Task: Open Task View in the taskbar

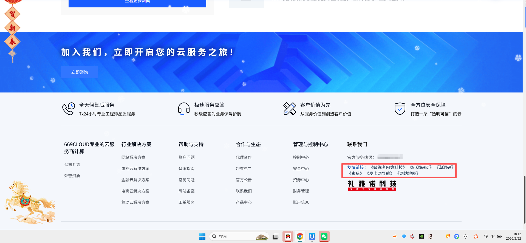Action: point(275,236)
